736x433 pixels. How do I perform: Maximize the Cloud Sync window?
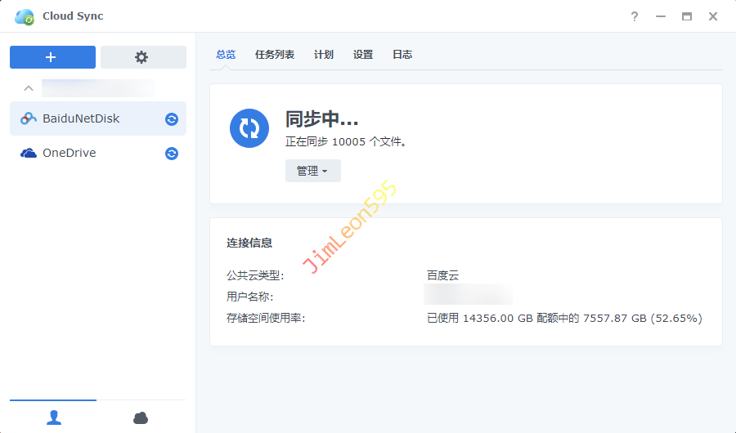point(687,16)
